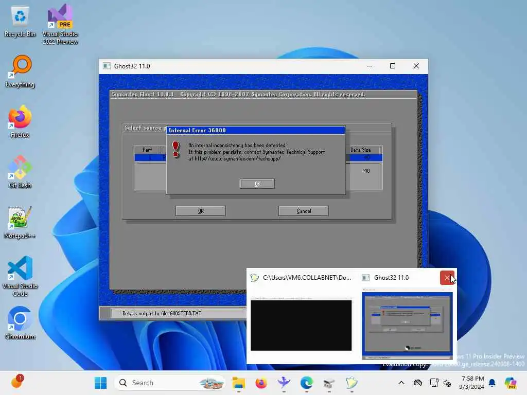Launch Firefox from the desktop
This screenshot has width=527, height=395.
[20, 121]
